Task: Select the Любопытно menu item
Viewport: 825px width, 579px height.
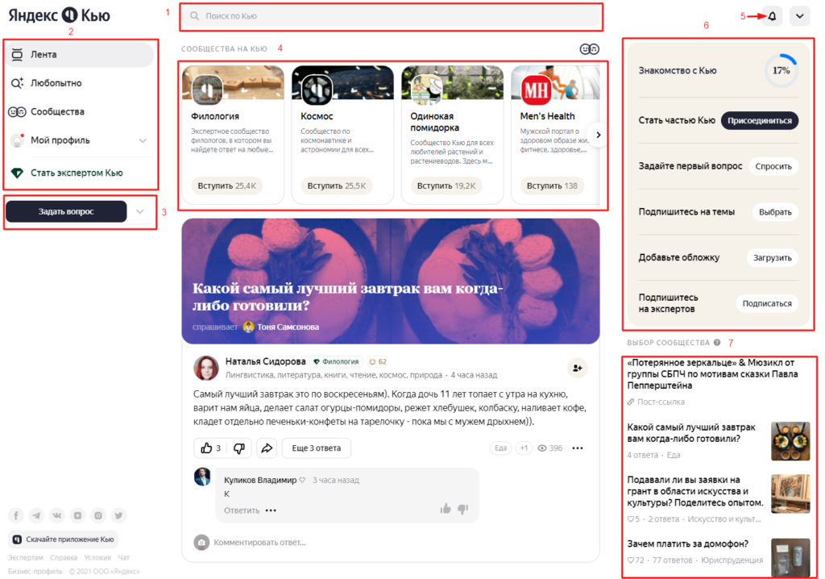Action: click(x=79, y=83)
